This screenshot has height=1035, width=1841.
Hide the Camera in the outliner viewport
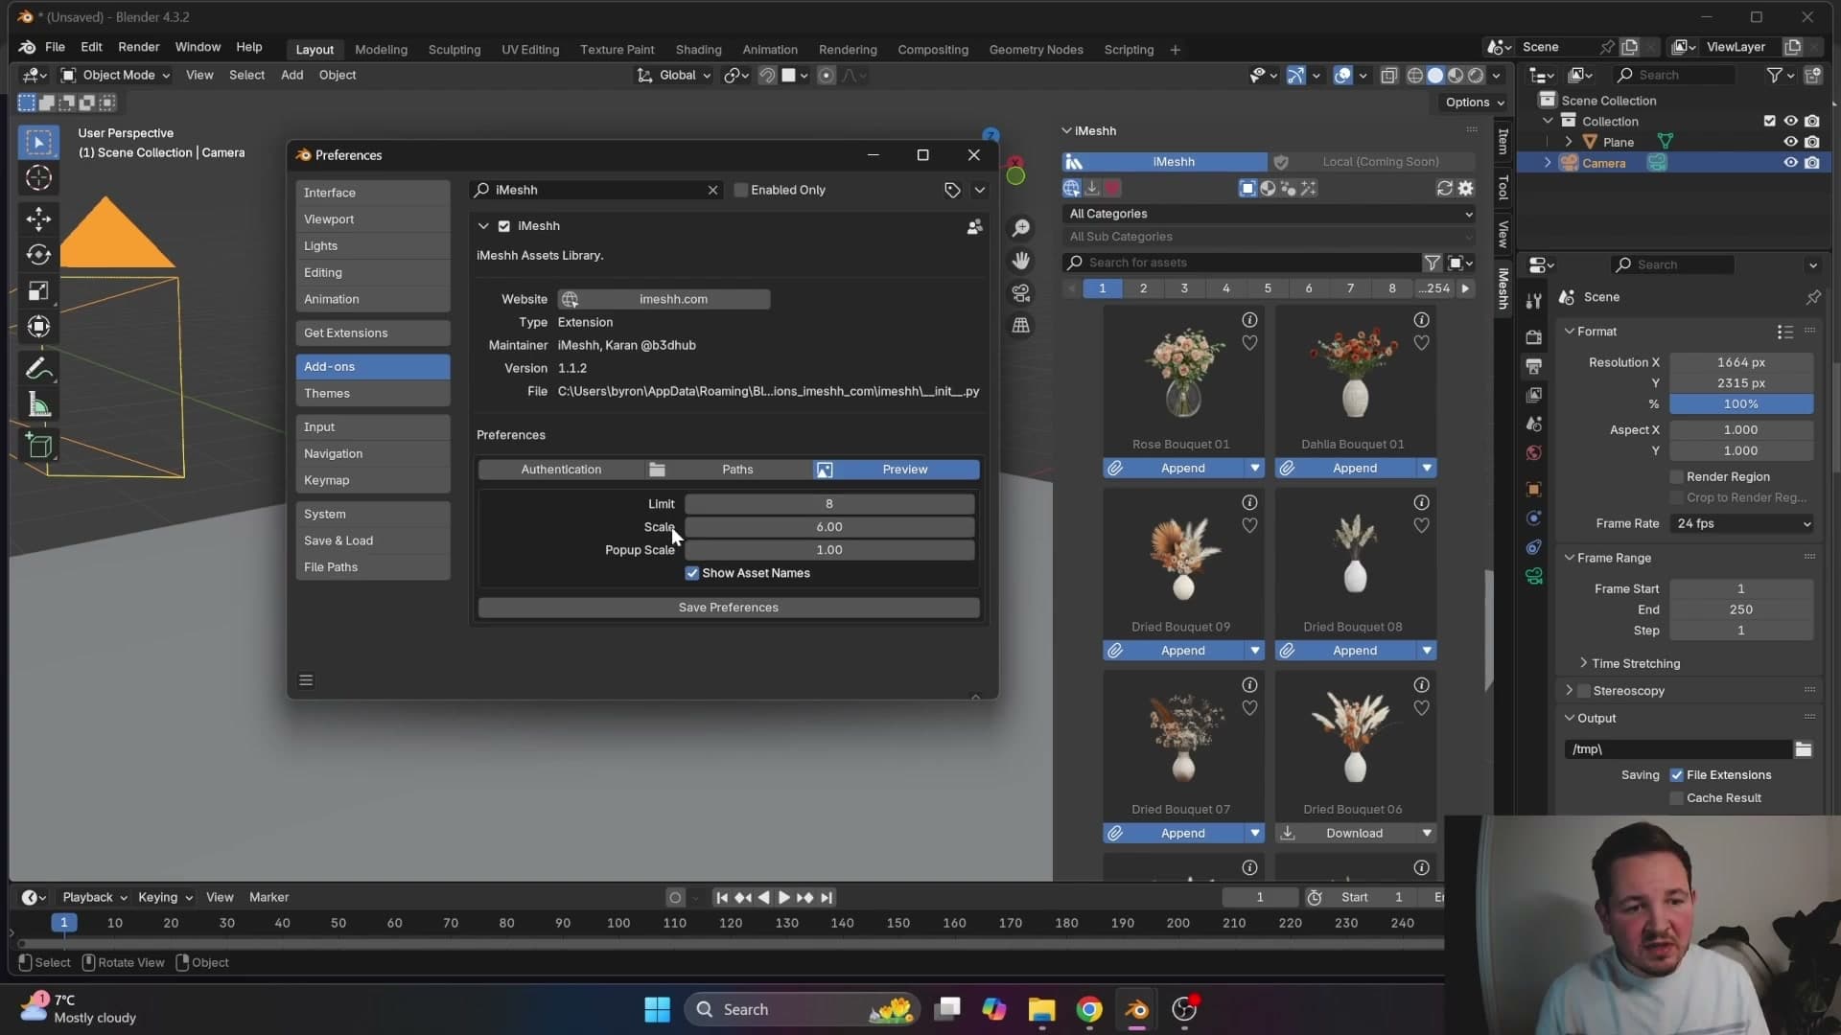click(x=1790, y=163)
